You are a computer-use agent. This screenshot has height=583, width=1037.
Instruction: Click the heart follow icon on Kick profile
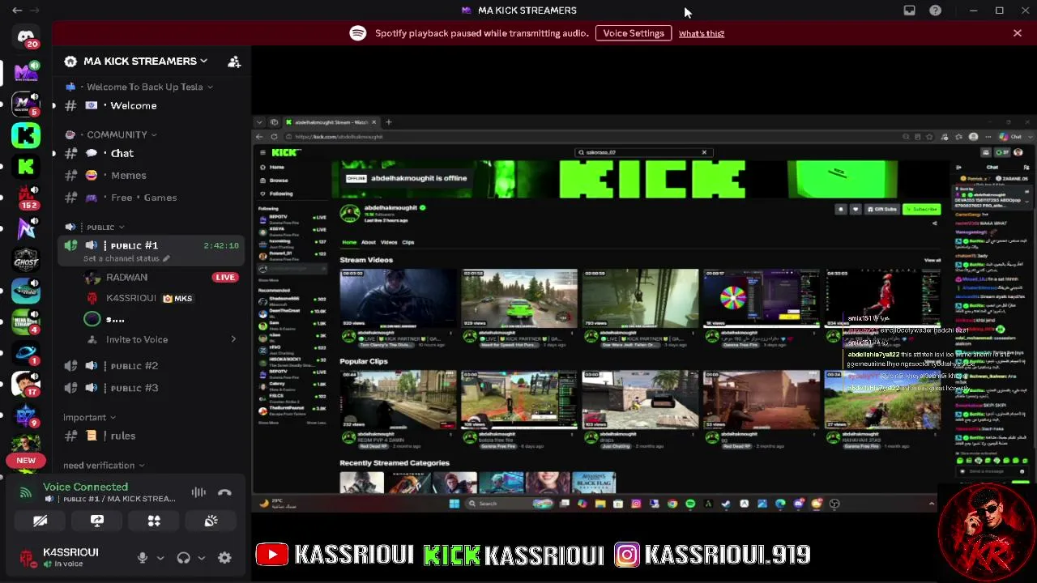855,209
